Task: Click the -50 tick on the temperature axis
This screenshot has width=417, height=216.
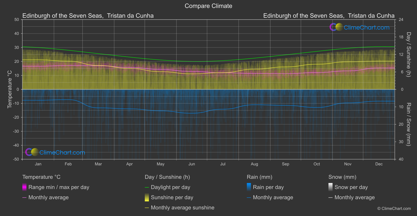Action: click(x=16, y=159)
